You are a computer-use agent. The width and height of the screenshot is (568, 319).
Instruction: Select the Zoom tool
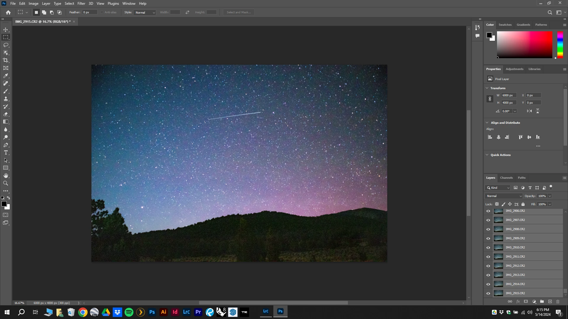coord(6,183)
